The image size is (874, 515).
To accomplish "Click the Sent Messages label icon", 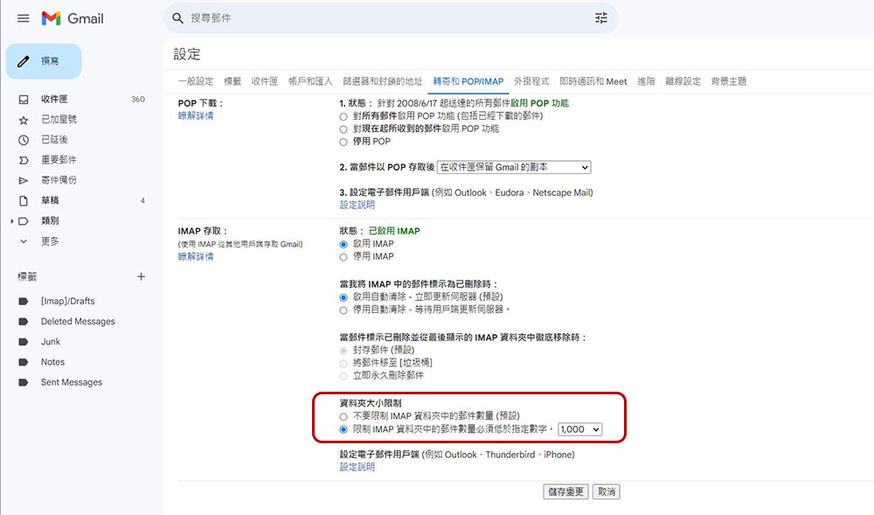I will (24, 382).
